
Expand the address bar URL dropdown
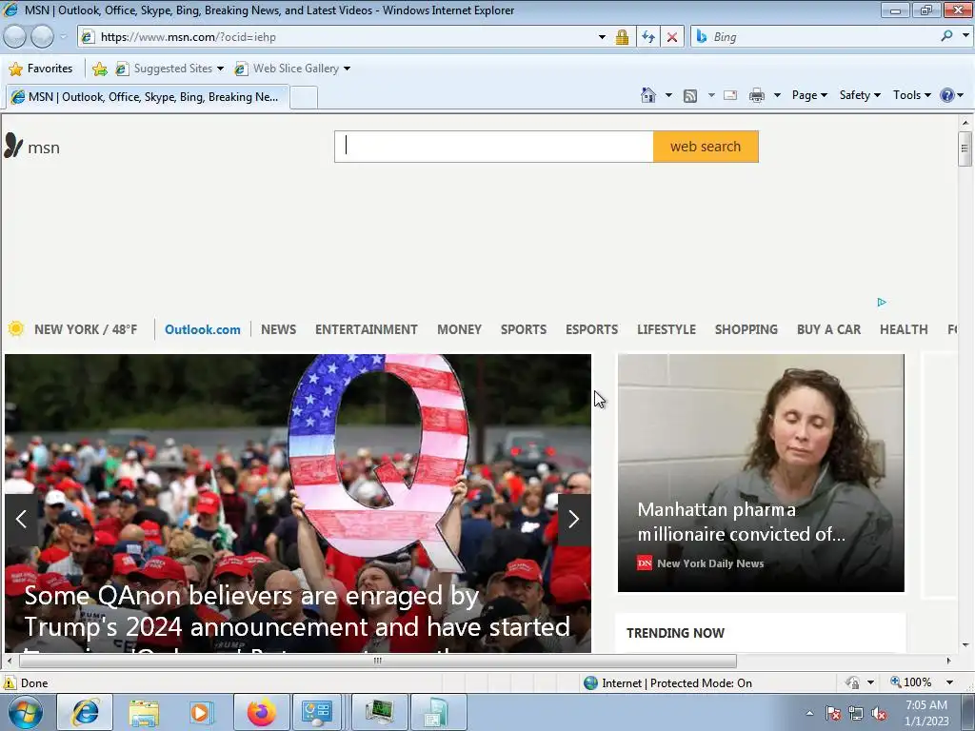(602, 37)
